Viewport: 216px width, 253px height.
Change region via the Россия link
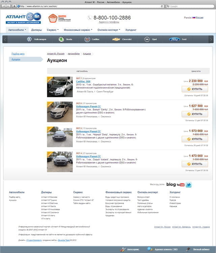point(199,18)
